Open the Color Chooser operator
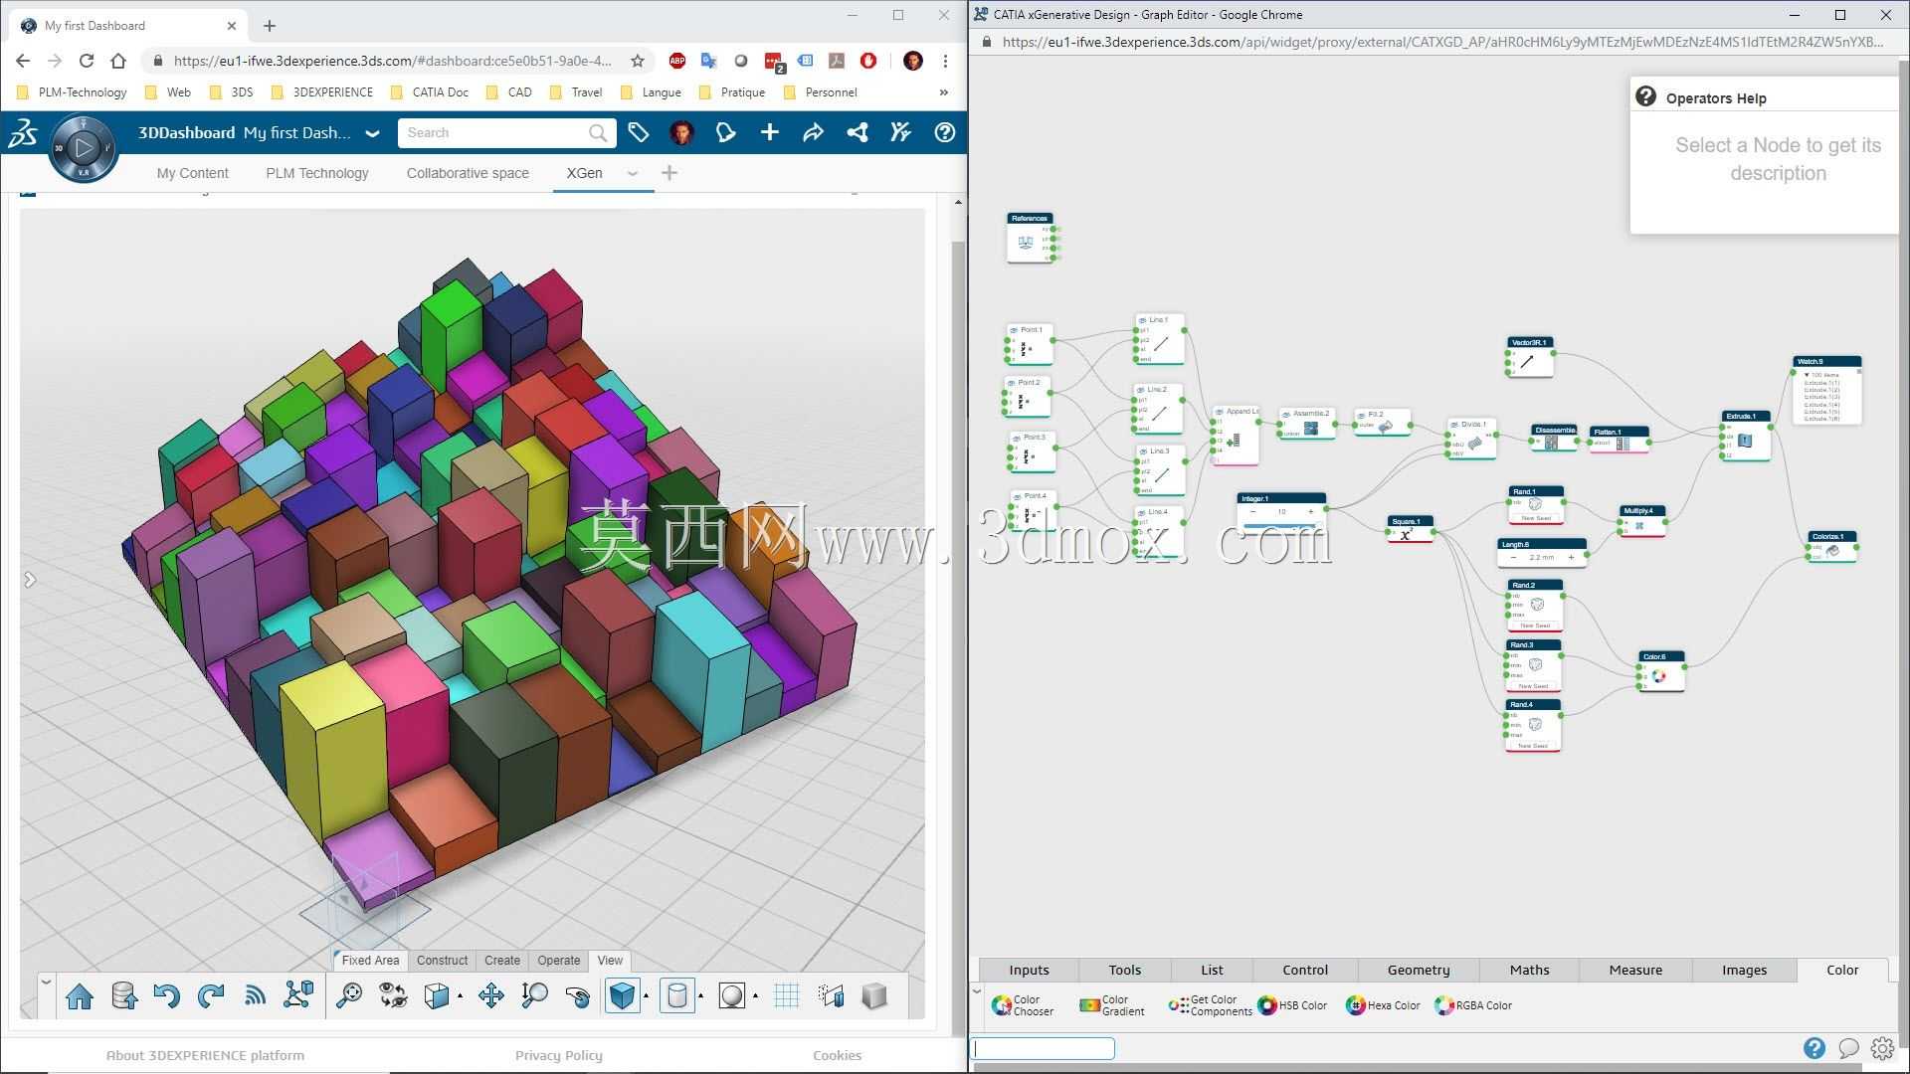 pos(1023,1005)
